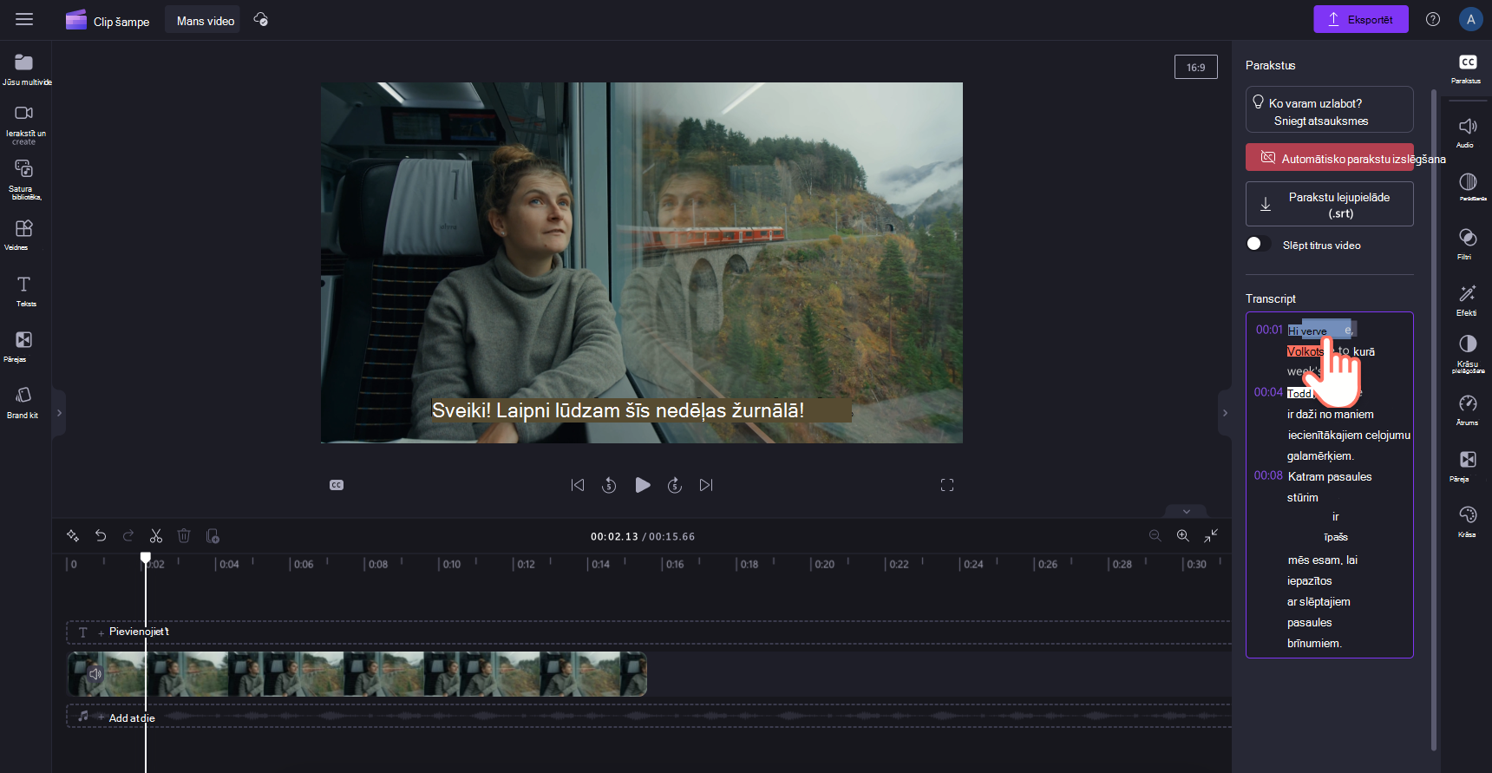Open the Krāsa color tab
Image resolution: width=1492 pixels, height=773 pixels.
coord(1467,521)
